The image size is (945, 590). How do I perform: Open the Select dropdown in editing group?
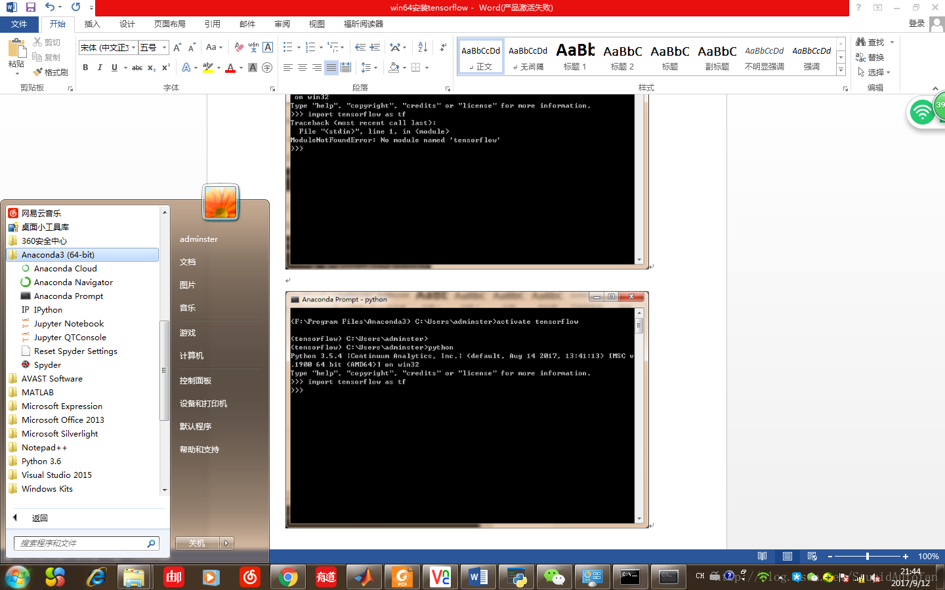click(873, 72)
